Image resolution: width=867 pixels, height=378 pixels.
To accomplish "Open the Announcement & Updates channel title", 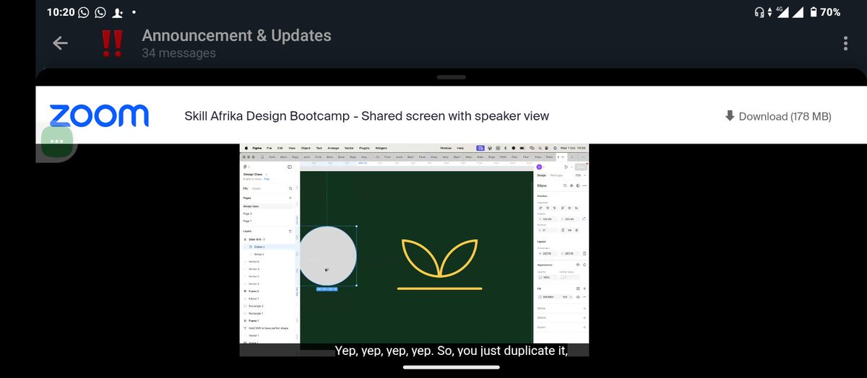I will pyautogui.click(x=236, y=35).
